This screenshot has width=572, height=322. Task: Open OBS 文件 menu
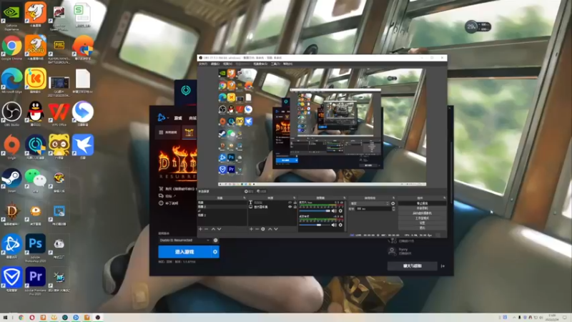click(203, 64)
